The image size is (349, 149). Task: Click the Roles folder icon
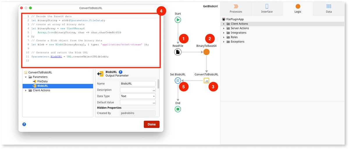228,37
